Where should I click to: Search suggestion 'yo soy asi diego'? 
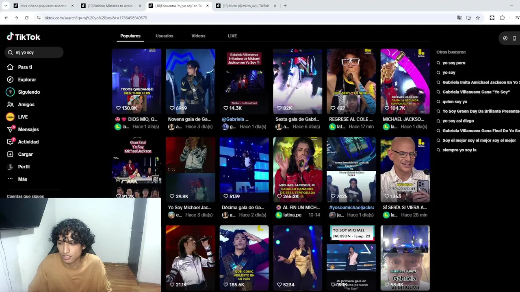[x=458, y=121]
